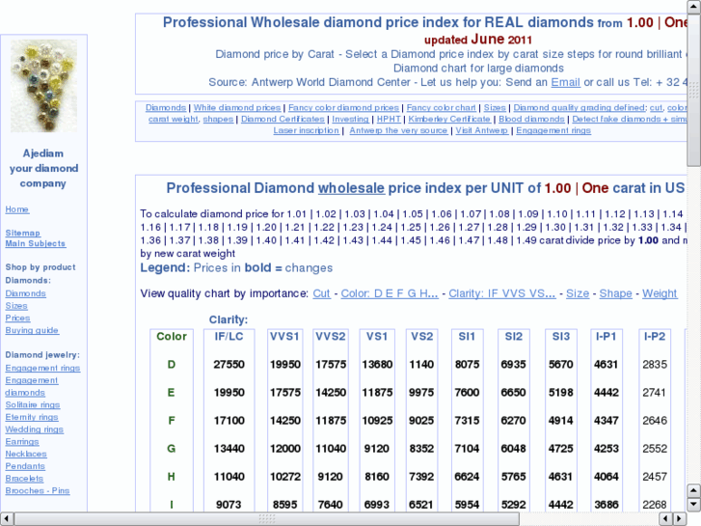The width and height of the screenshot is (701, 526).
Task: Click the IF/LC column header
Action: (229, 336)
